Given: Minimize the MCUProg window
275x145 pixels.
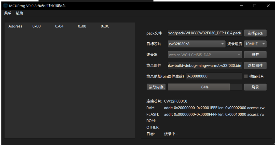Looking at the screenshot, I should tap(241, 6).
